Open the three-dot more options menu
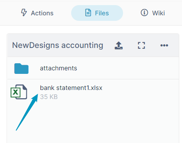Viewport: 182px width, 143px height. tap(164, 45)
